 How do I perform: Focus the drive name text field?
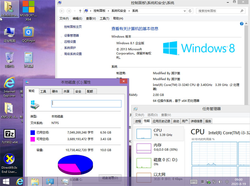(x=87, y=104)
